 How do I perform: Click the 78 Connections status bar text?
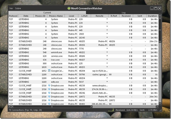pyautogui.click(x=25, y=110)
